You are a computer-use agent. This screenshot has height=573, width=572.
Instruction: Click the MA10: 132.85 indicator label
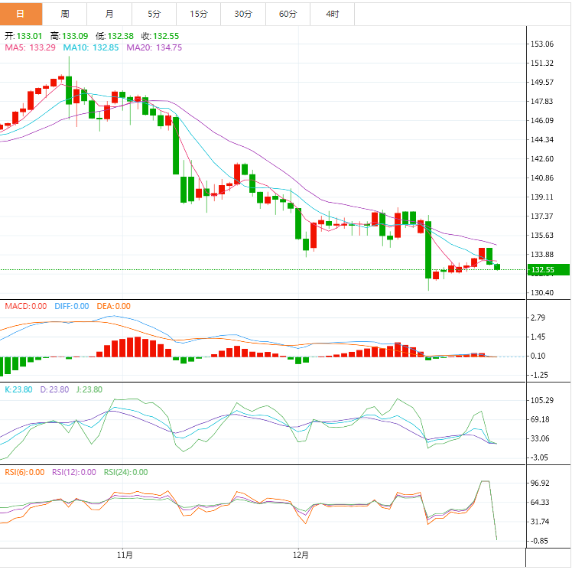click(92, 47)
